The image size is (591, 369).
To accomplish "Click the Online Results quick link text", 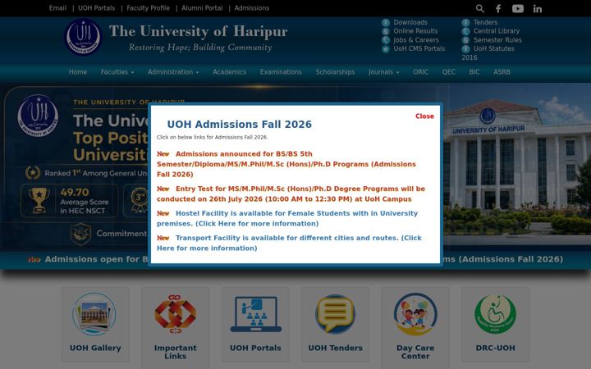I will [x=415, y=31].
